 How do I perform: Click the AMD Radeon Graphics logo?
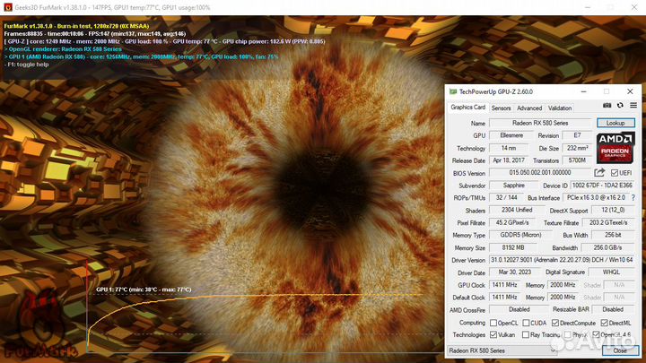coord(615,148)
